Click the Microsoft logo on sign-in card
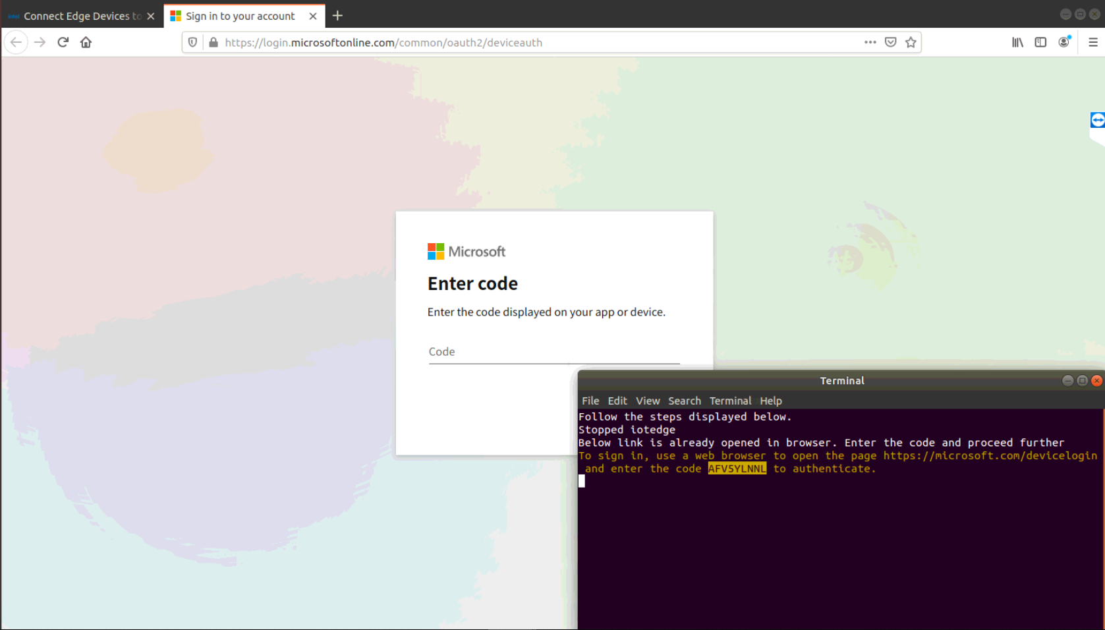 point(467,251)
